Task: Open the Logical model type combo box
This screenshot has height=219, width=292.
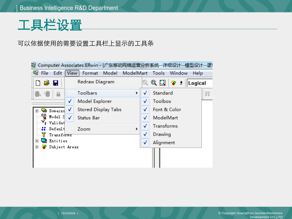Action: pyautogui.click(x=200, y=83)
